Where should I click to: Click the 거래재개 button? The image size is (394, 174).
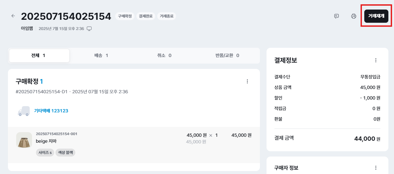coord(376,16)
